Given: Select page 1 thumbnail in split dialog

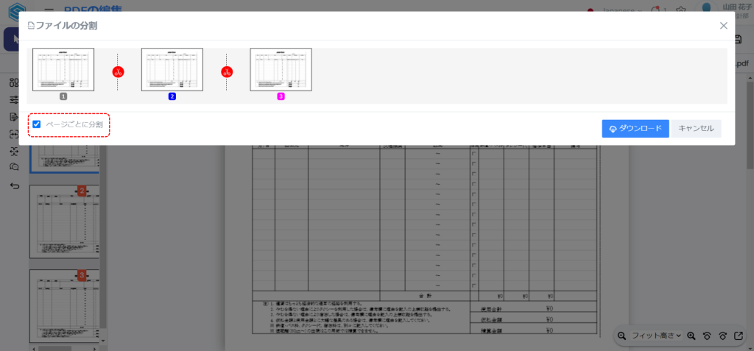Looking at the screenshot, I should 63,70.
